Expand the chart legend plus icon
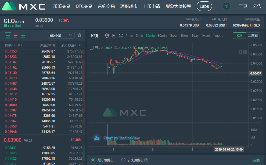 92,48
